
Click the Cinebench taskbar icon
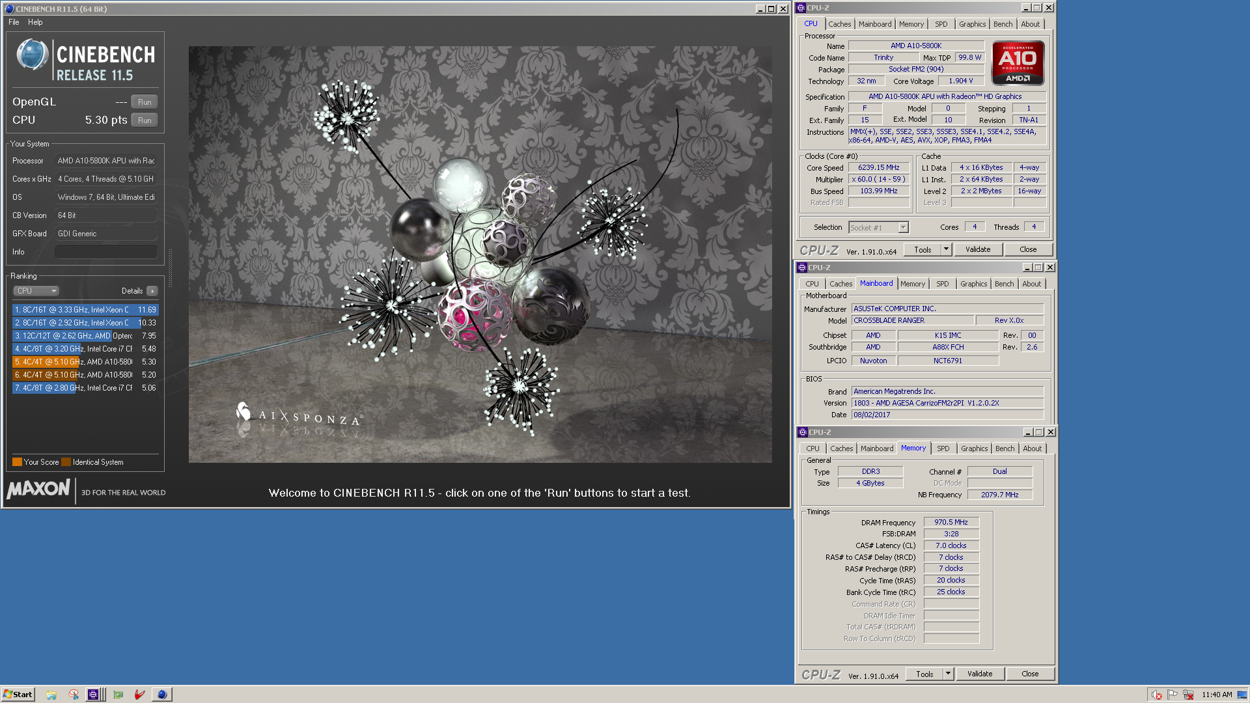click(x=162, y=695)
